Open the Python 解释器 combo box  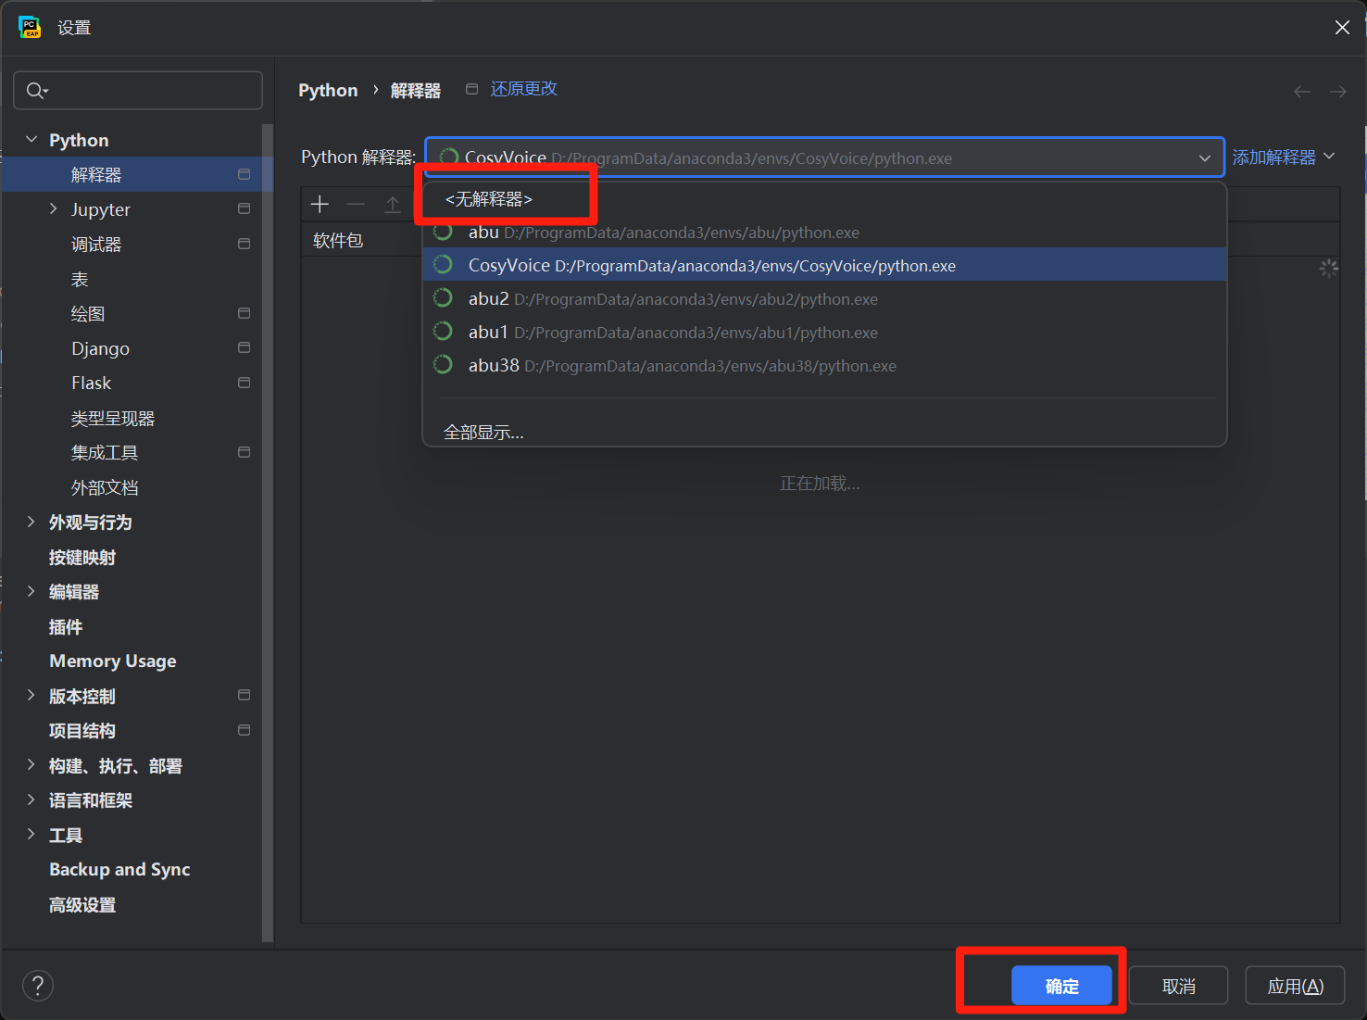click(824, 157)
